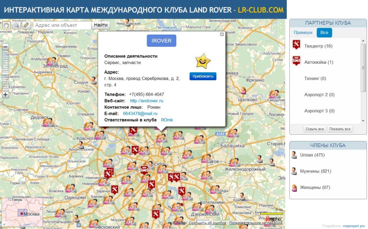Open the mapexpert.pro developer link
Viewport: 368px width, 229px height.
354,226
